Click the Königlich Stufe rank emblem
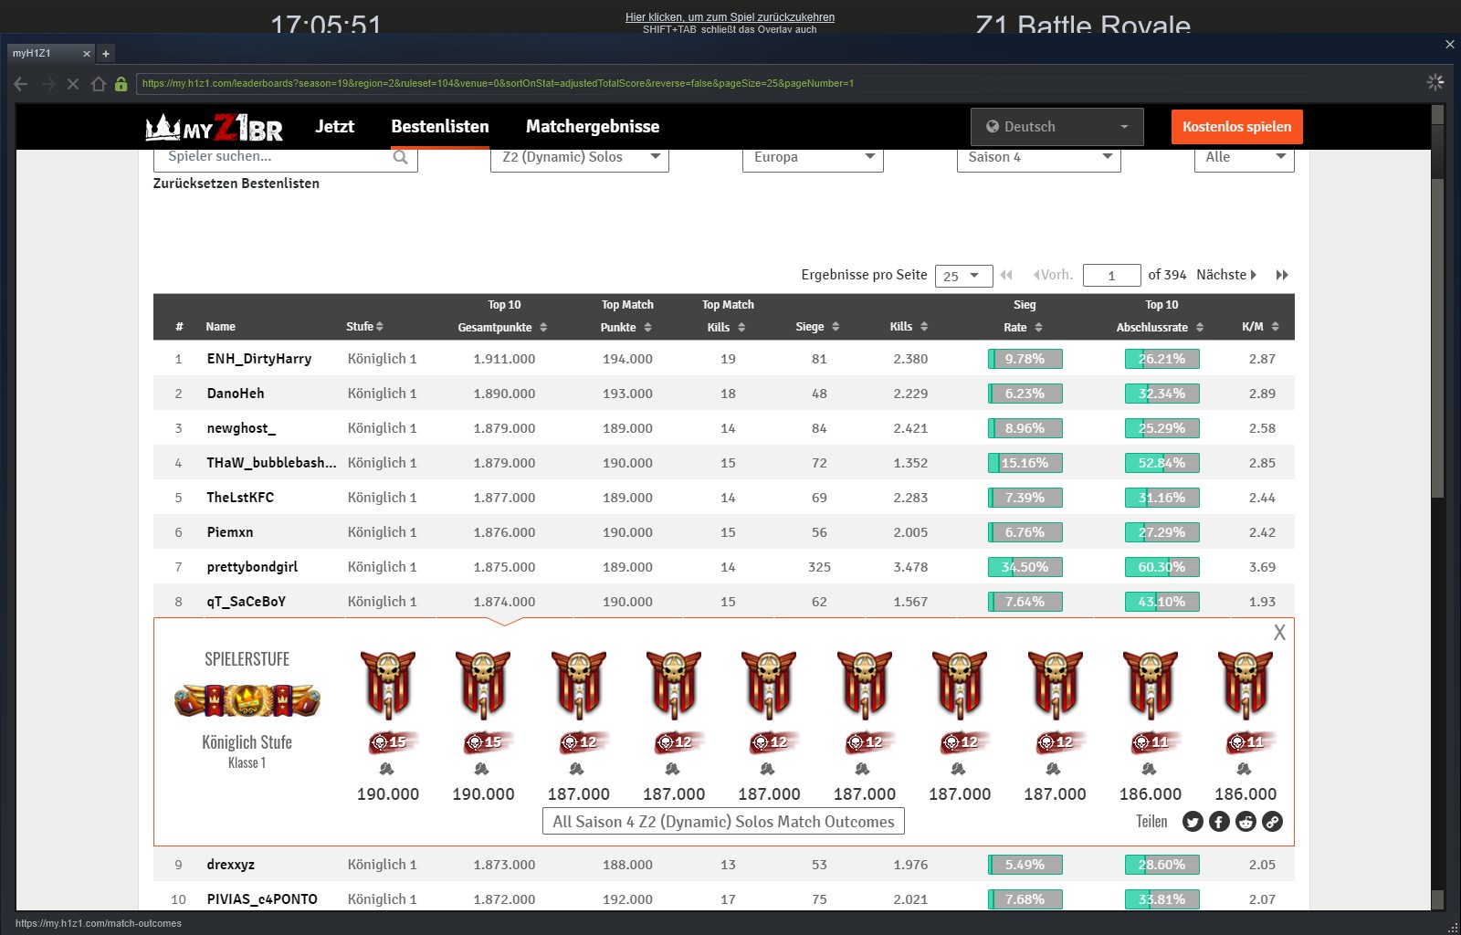Screen dimensions: 1461x935 point(247,700)
